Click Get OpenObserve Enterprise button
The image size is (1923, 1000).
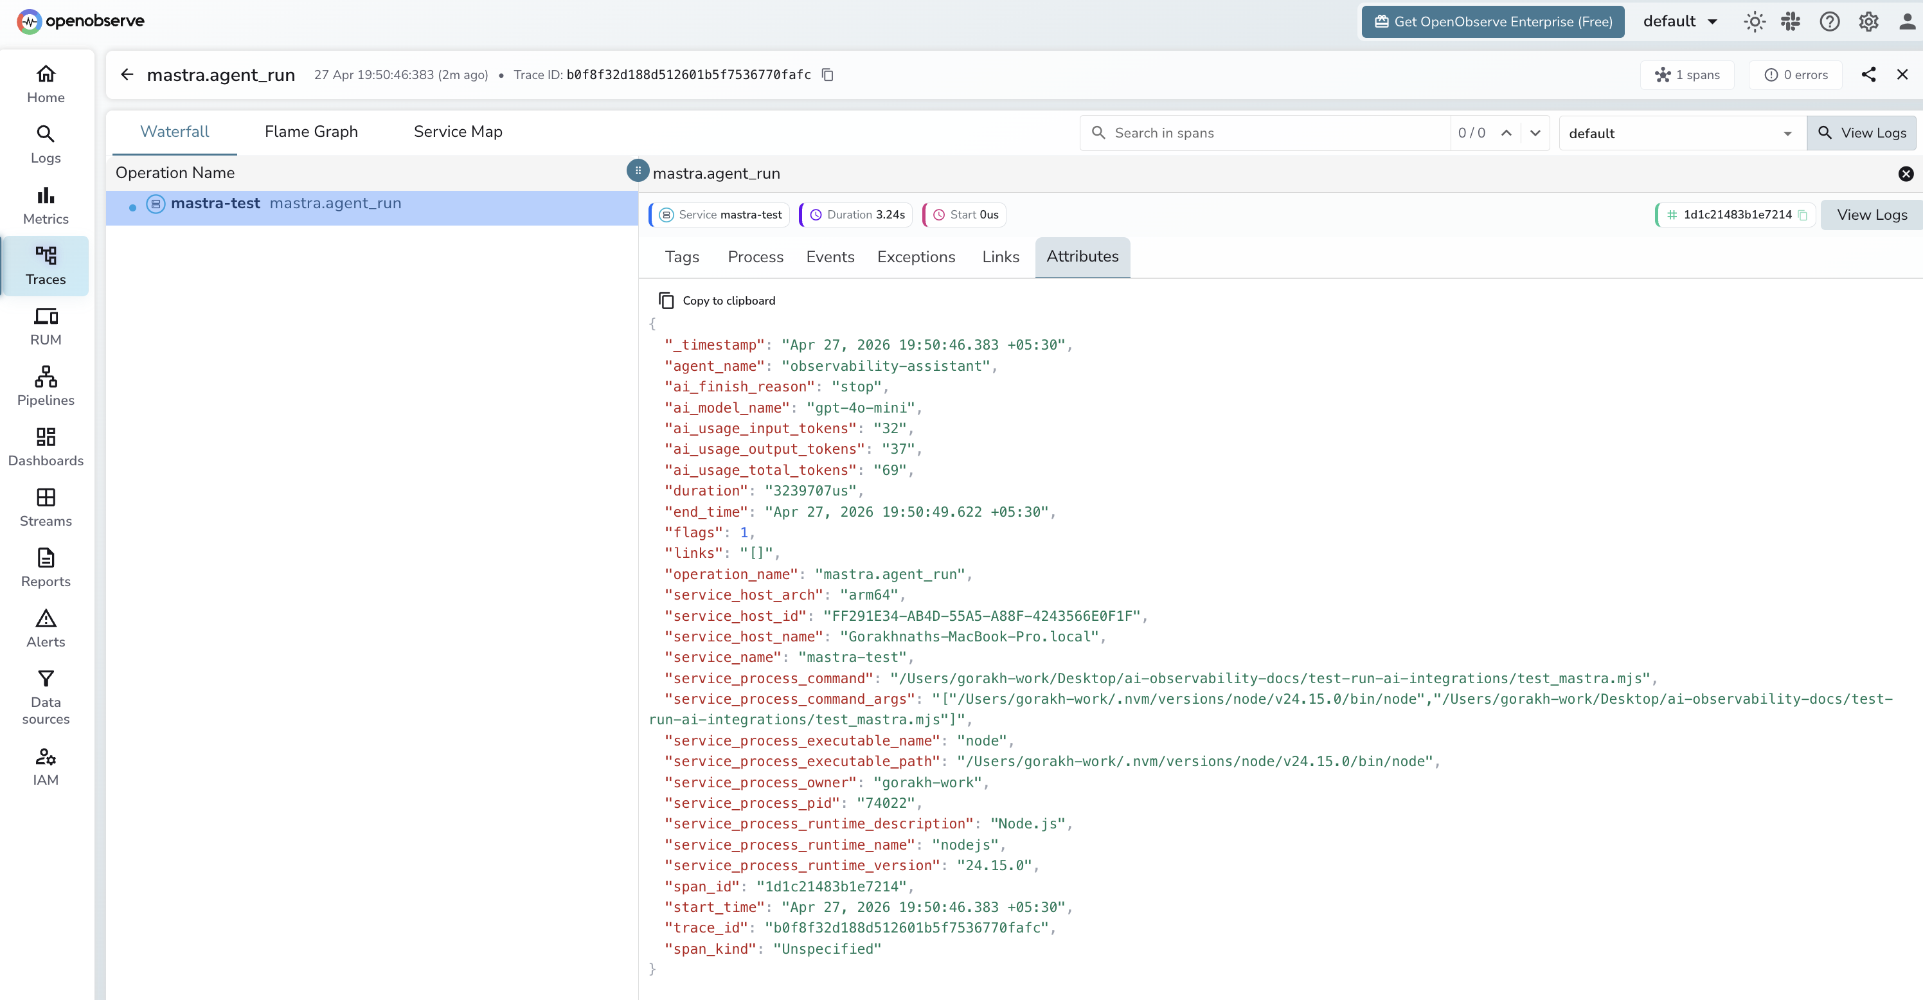(1492, 22)
